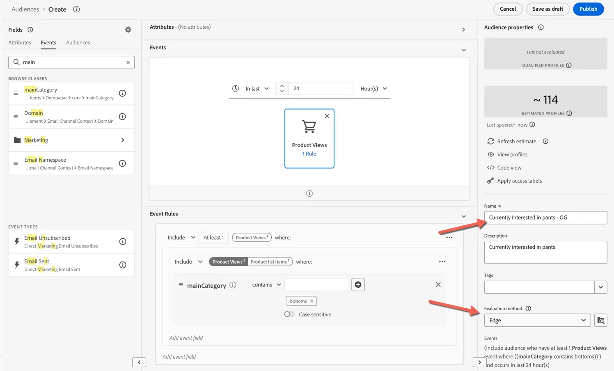
Task: Show Audience properties info icon
Action: point(541,27)
